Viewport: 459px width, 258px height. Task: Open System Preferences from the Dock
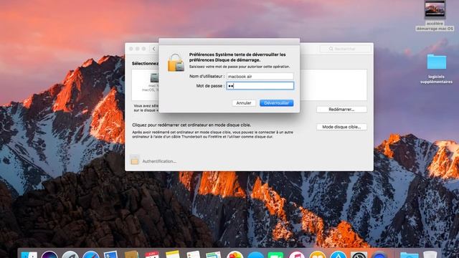pyautogui.click(x=359, y=255)
